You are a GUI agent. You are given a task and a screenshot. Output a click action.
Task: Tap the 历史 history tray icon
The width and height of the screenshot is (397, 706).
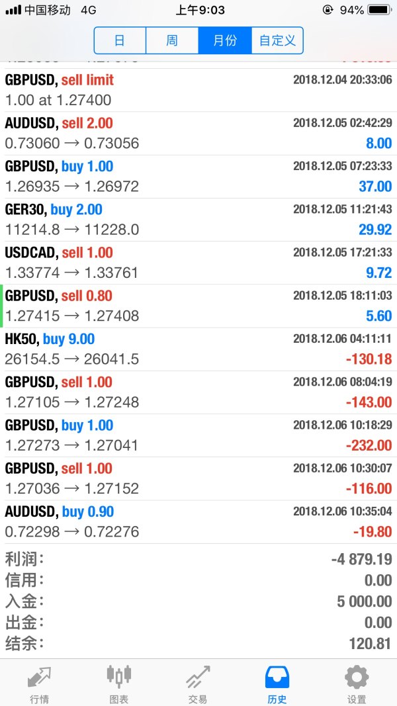277,678
